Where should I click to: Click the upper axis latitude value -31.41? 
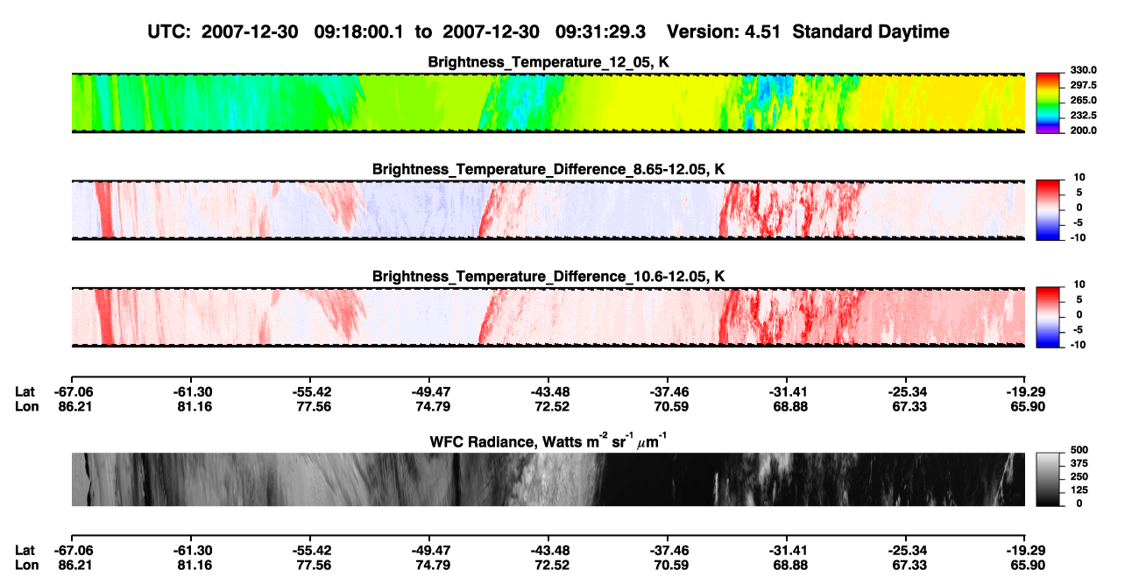point(787,391)
